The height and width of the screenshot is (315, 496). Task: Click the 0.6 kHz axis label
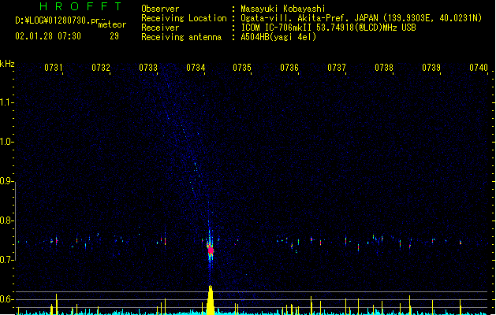coord(6,299)
